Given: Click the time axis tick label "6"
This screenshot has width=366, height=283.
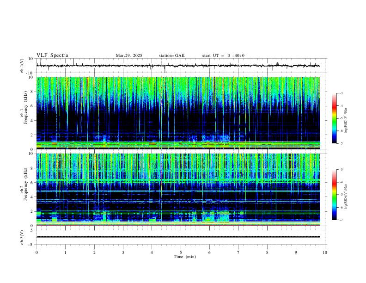Looking at the screenshot, I should 209,252.
